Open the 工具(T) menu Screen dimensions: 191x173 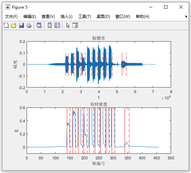tap(85, 17)
